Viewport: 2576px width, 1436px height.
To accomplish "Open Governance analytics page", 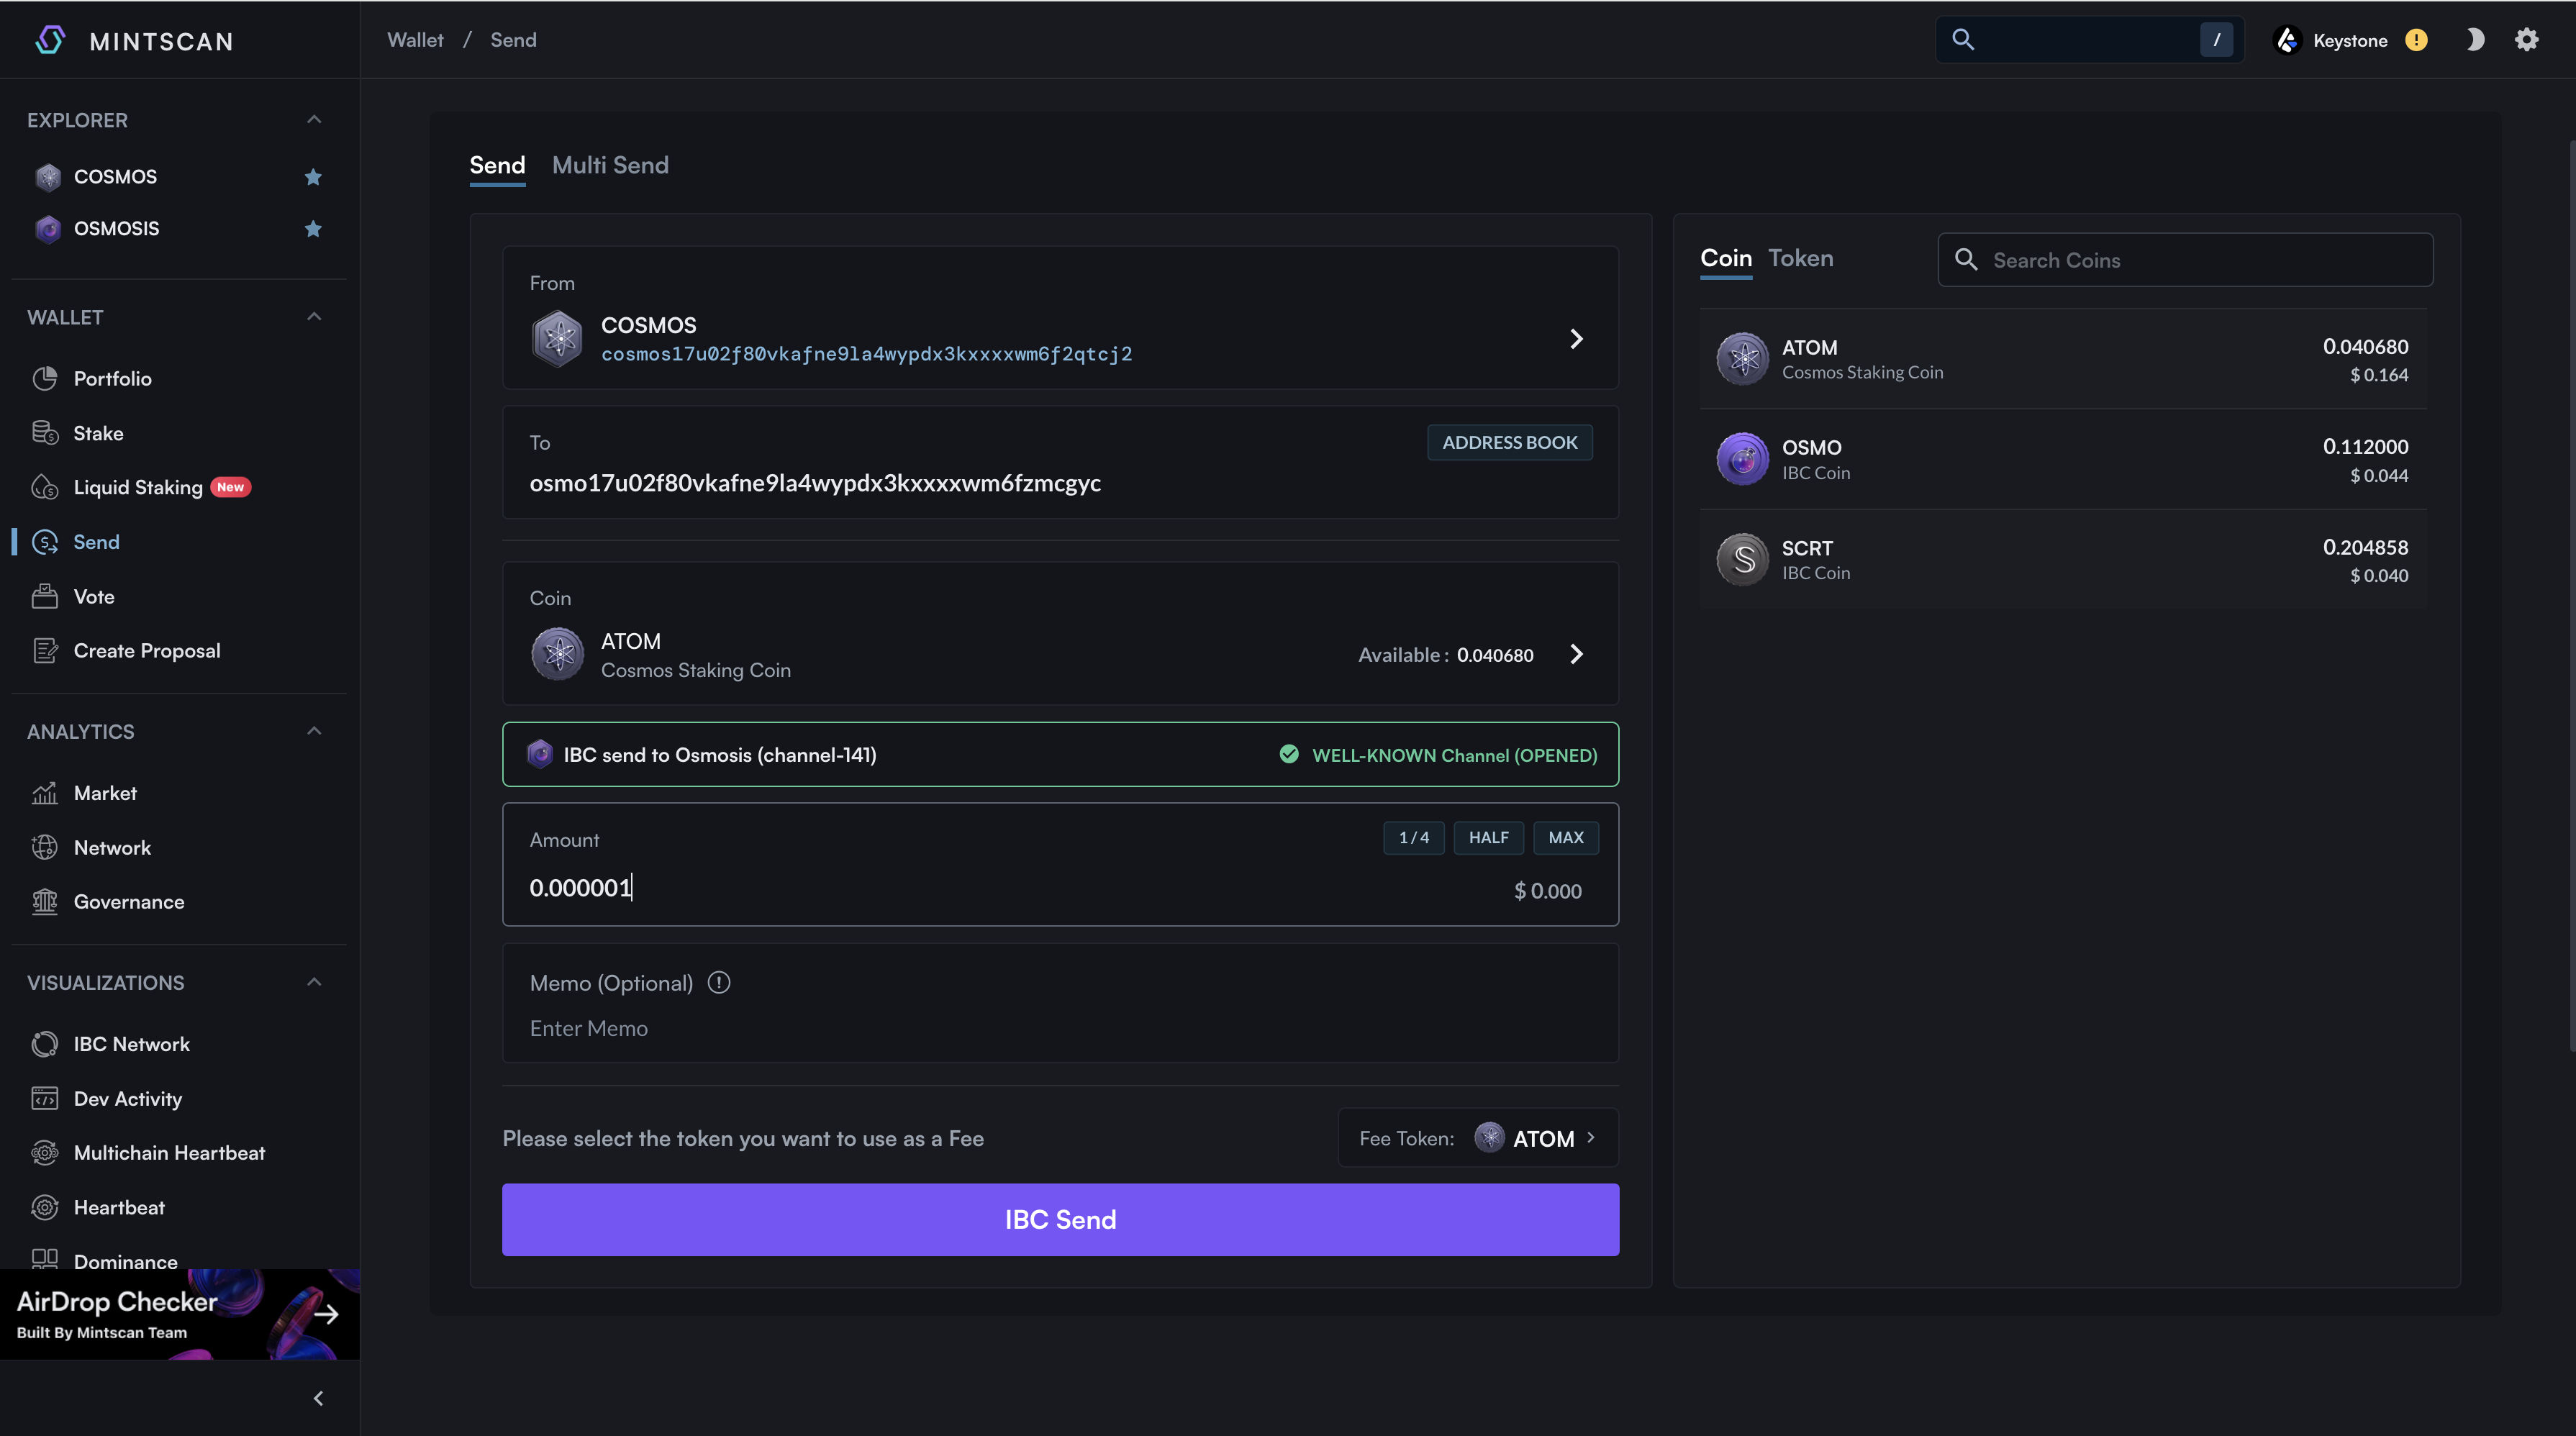I will click(129, 902).
